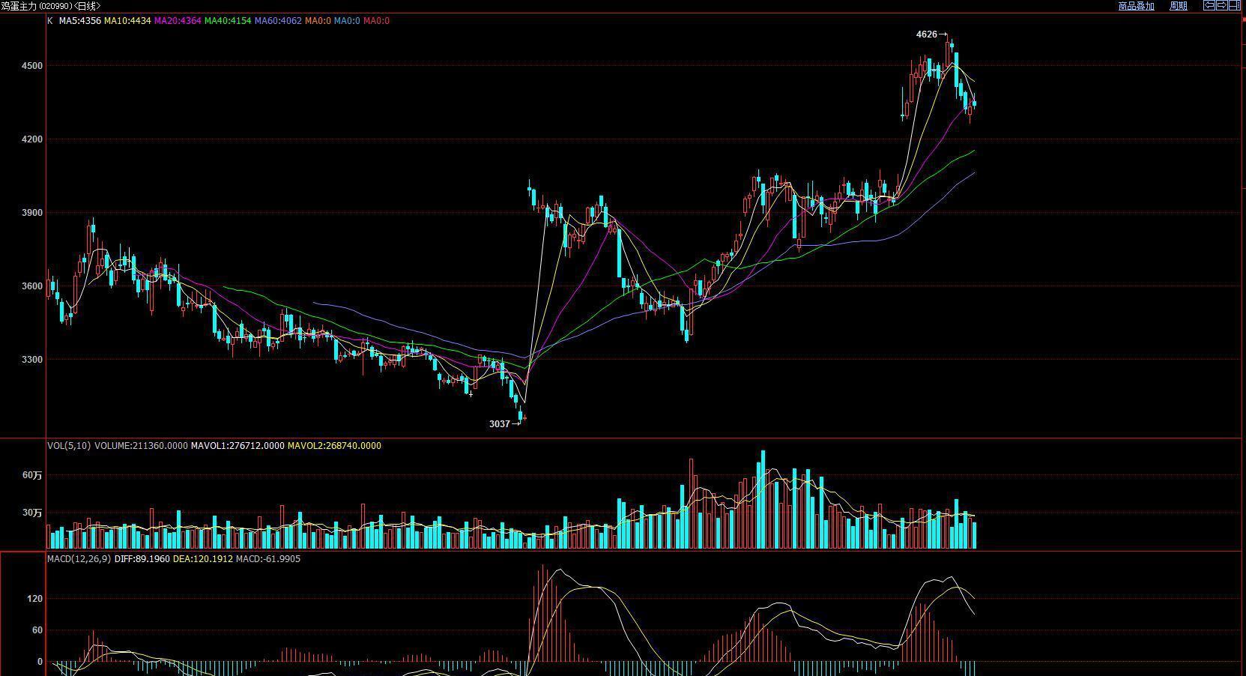Click the green MA40:4154 label

[x=228, y=21]
